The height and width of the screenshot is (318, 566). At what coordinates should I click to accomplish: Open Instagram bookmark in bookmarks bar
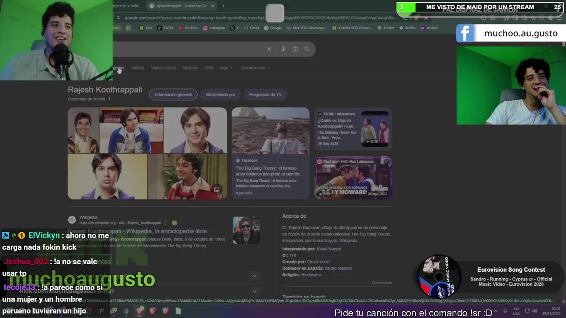tap(214, 28)
